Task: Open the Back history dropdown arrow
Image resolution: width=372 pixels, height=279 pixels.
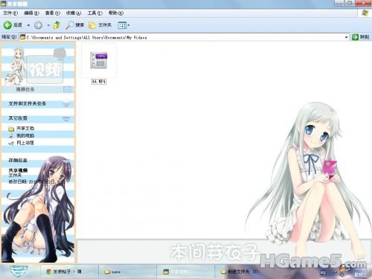Action: [28, 25]
